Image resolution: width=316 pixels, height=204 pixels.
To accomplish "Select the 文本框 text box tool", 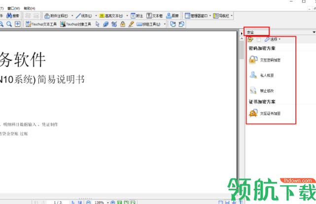I will pyautogui.click(x=155, y=16).
